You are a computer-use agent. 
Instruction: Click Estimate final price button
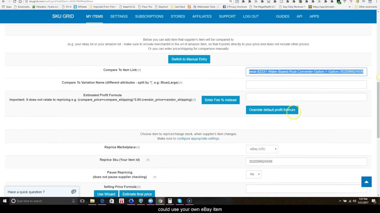pos(137,194)
